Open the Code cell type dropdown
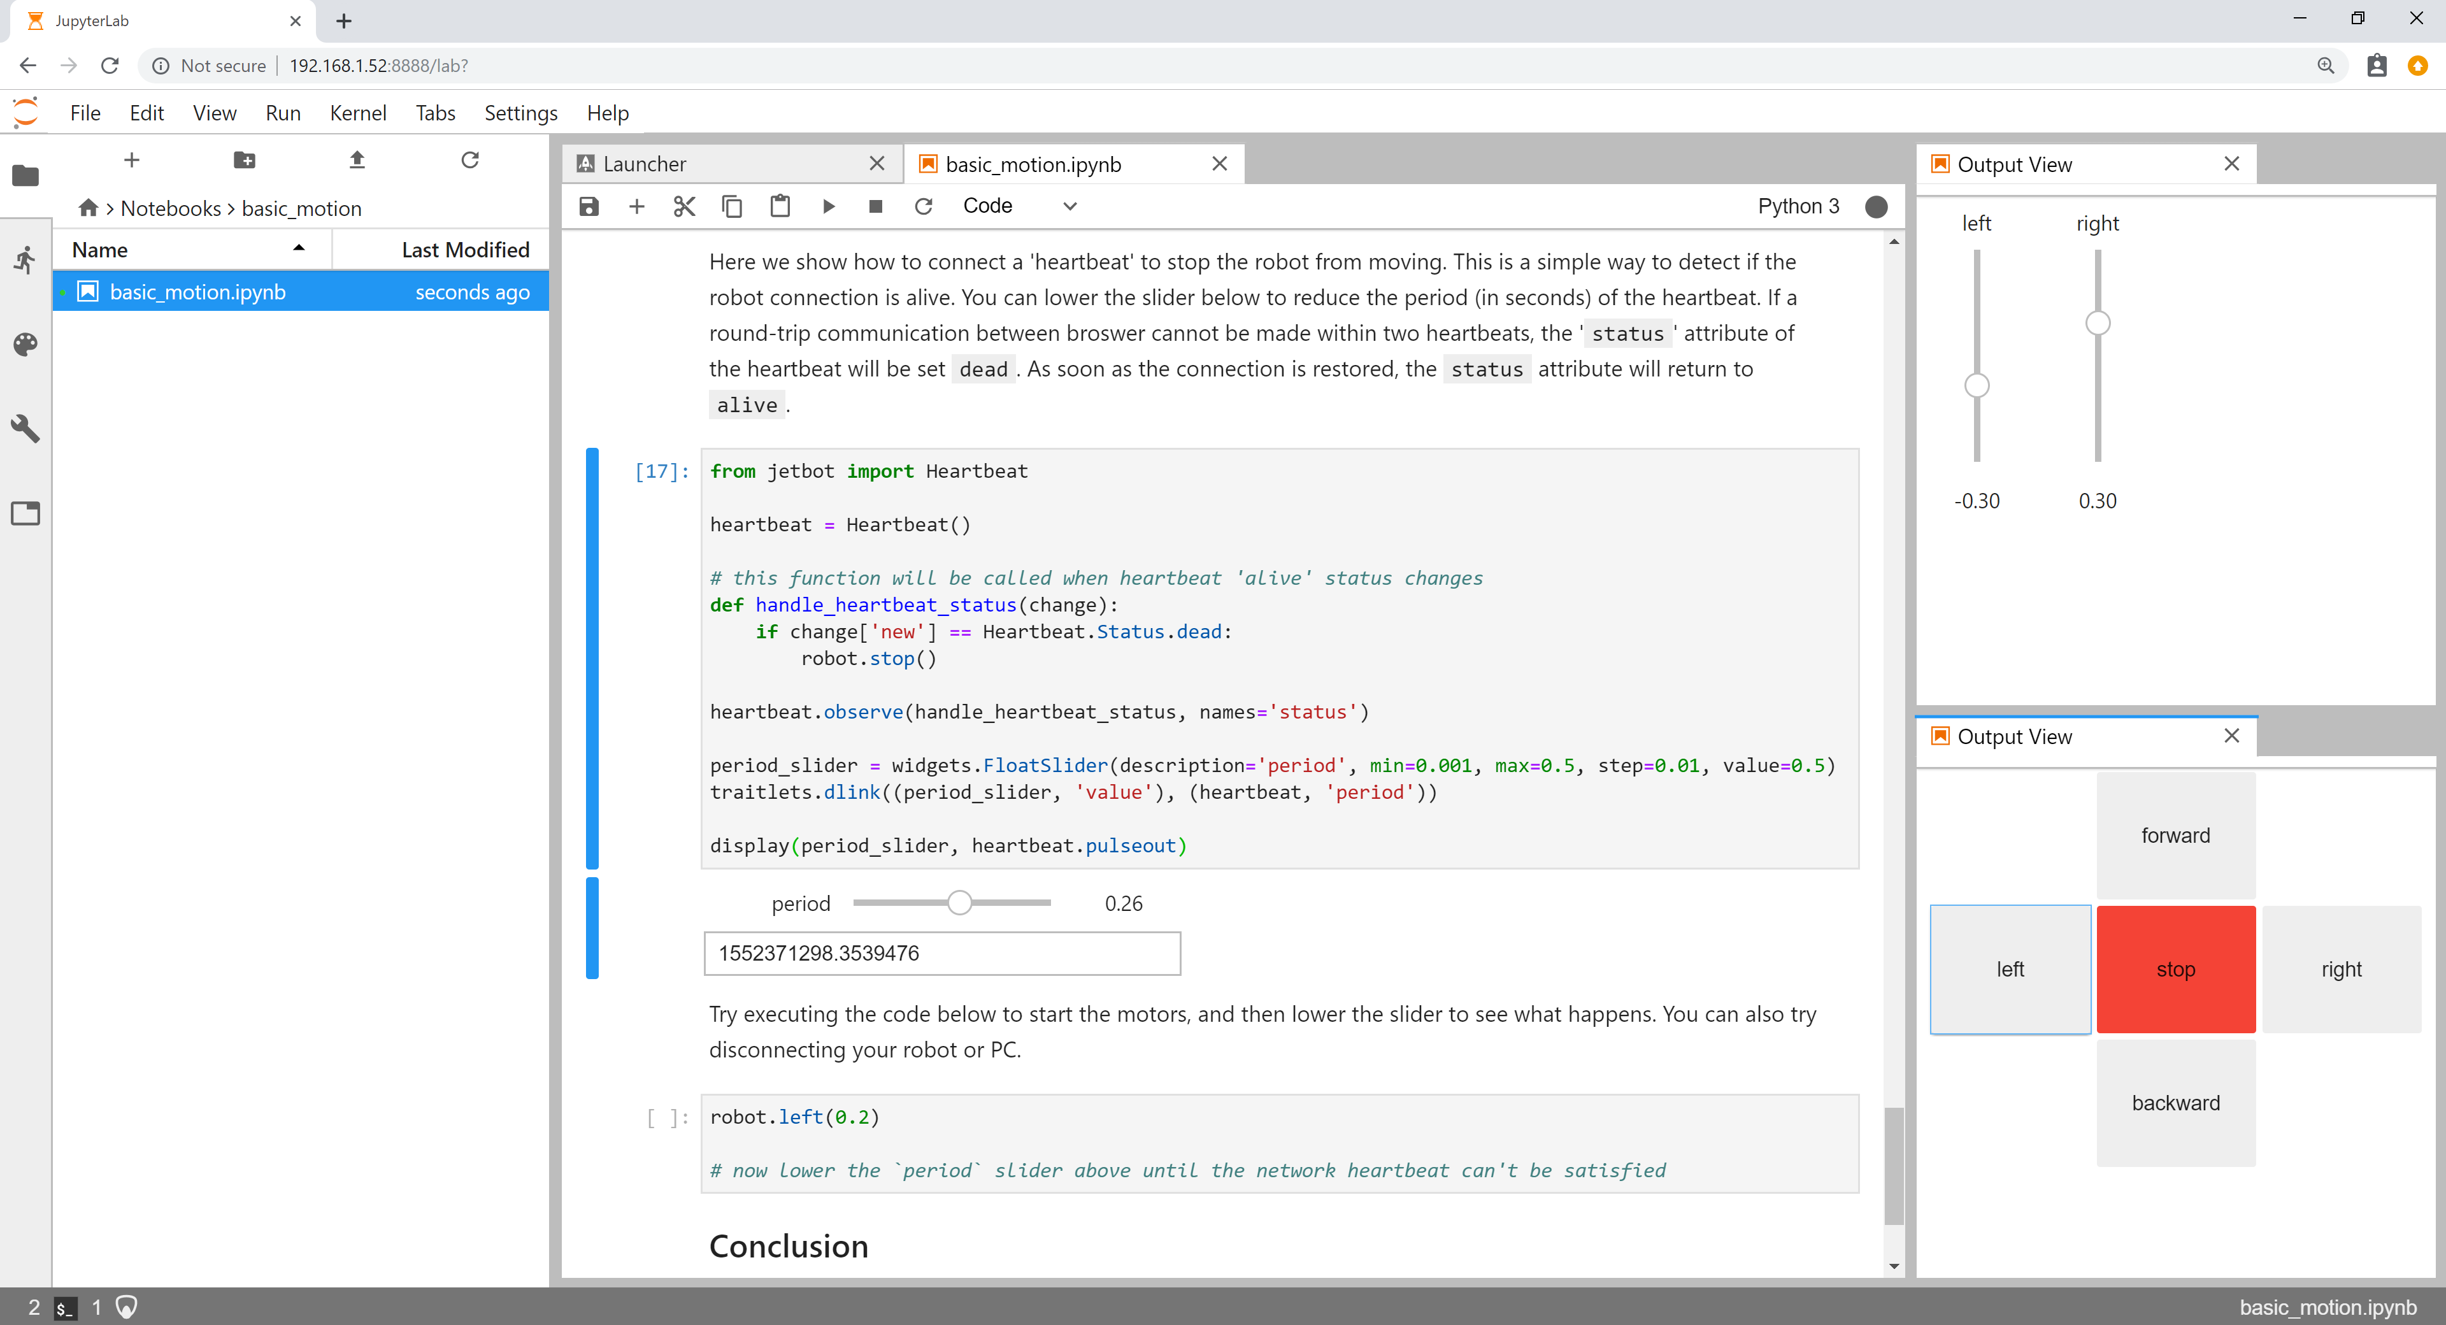Screen dimensions: 2446x1325 [1019, 206]
